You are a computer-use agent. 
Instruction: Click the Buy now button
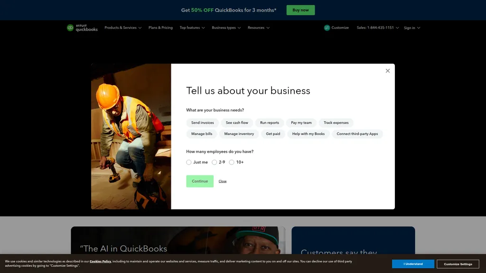[300, 10]
